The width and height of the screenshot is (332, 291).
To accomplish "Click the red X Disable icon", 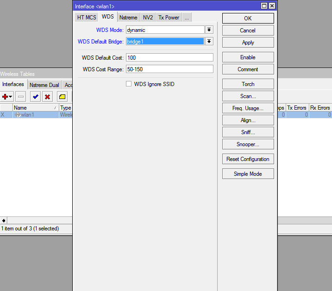I will 47,96.
